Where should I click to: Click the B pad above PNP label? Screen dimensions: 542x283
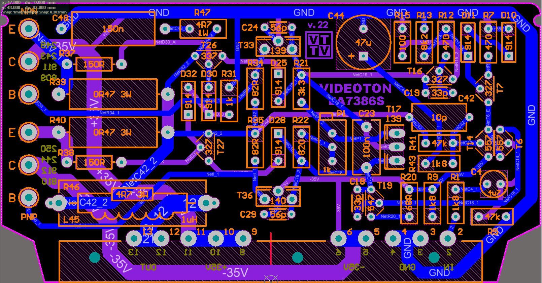click(x=29, y=197)
